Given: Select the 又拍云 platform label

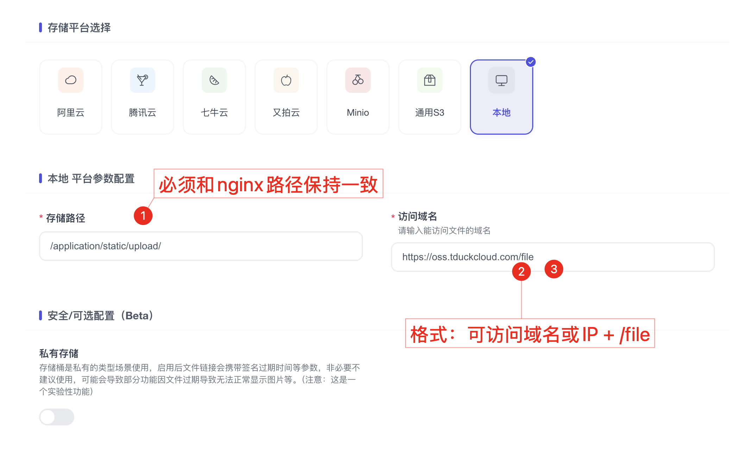Looking at the screenshot, I should click(x=286, y=113).
